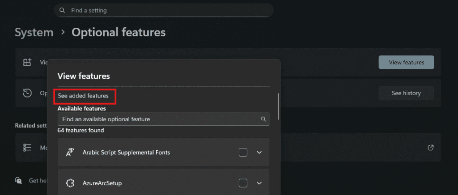This screenshot has width=458, height=195.
Task: Click the Arabic Script Supplemental Fonts icon
Action: tap(70, 153)
